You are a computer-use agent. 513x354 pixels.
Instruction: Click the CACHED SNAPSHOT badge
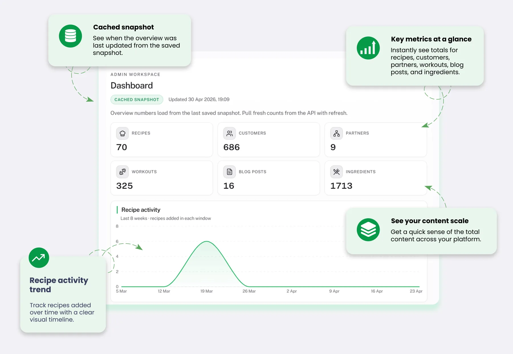click(x=137, y=100)
